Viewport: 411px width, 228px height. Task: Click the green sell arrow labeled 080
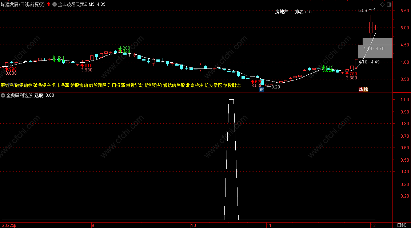pyautogui.click(x=54, y=58)
